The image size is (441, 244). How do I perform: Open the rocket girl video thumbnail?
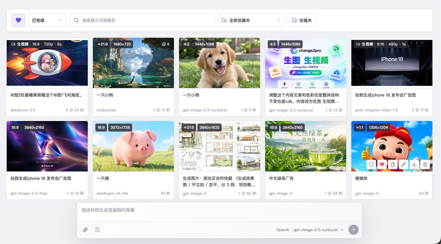pyautogui.click(x=47, y=63)
